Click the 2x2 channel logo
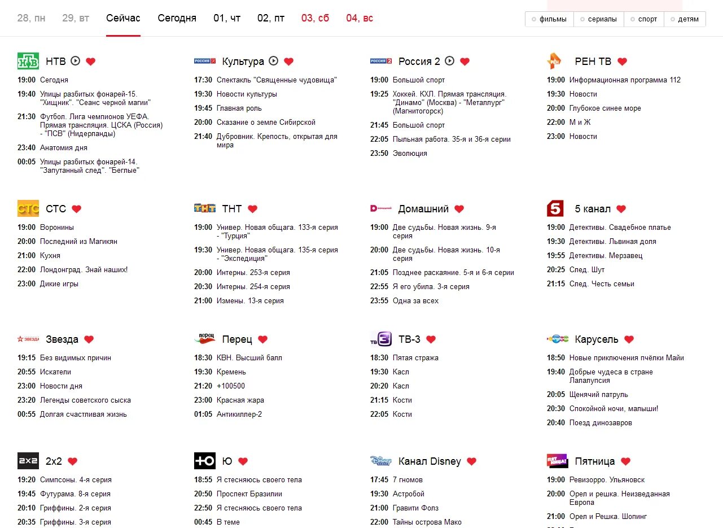This screenshot has width=723, height=528. point(28,461)
